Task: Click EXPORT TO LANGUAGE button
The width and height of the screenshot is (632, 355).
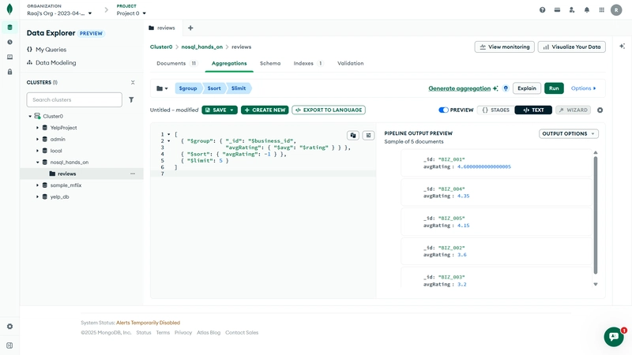Action: click(x=329, y=110)
